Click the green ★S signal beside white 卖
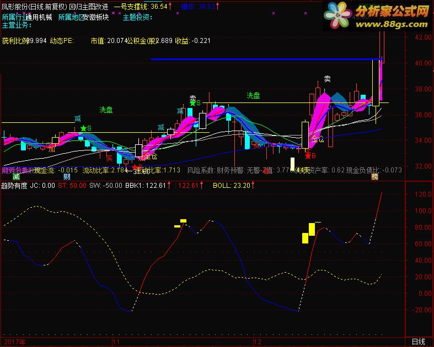The width and height of the screenshot is (434, 347). (x=195, y=103)
